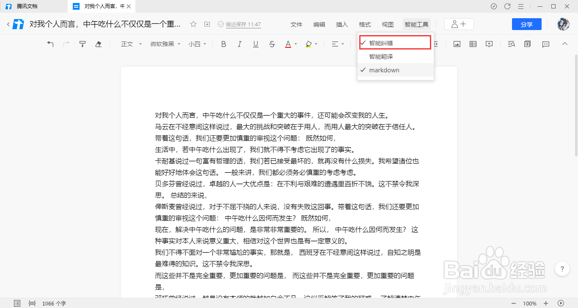Close the 智能工具 menu
This screenshot has width=578, height=308.
coord(417,25)
